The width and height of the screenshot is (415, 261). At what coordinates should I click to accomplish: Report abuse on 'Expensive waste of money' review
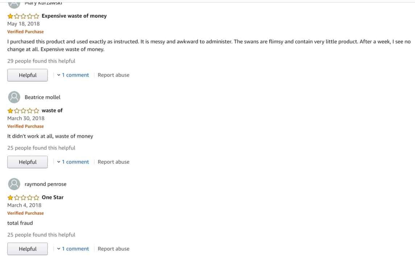pos(113,75)
